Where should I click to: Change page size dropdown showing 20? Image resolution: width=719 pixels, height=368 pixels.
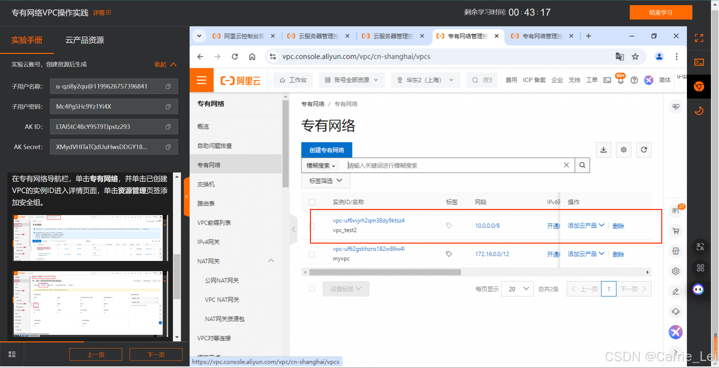pos(518,289)
